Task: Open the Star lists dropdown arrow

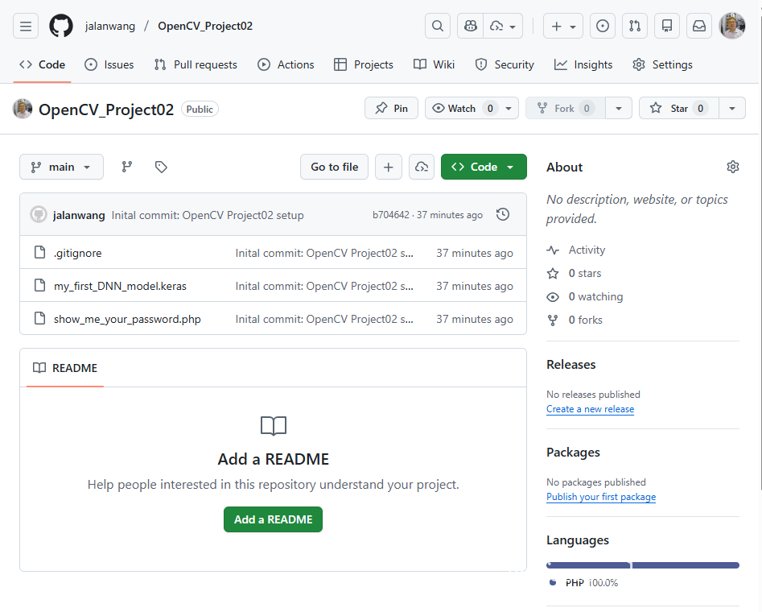Action: (x=731, y=108)
